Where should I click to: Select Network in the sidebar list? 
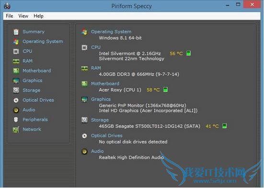tap(32, 129)
